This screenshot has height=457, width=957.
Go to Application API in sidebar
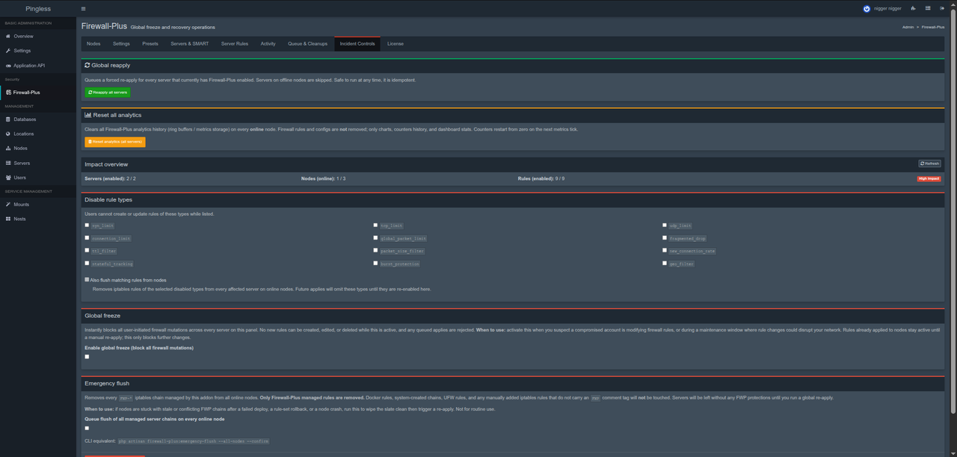[37, 66]
